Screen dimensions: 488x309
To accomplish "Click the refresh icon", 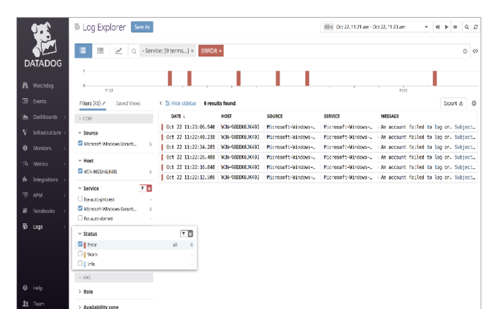I will coord(475,27).
